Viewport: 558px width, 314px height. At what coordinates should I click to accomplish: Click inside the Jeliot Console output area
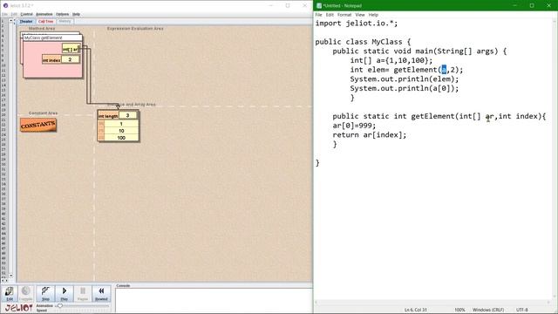[x=214, y=300]
